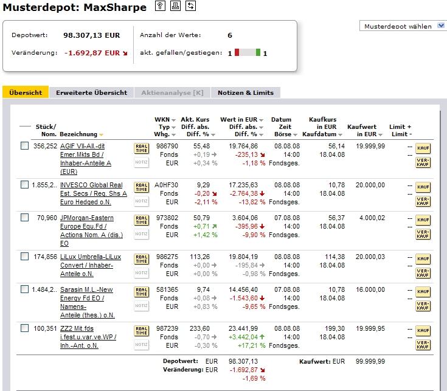Viewport: 447px width, 391px height.
Task: Open the NOTIZ icon for INVESCO Global Real
Action: 141,201
